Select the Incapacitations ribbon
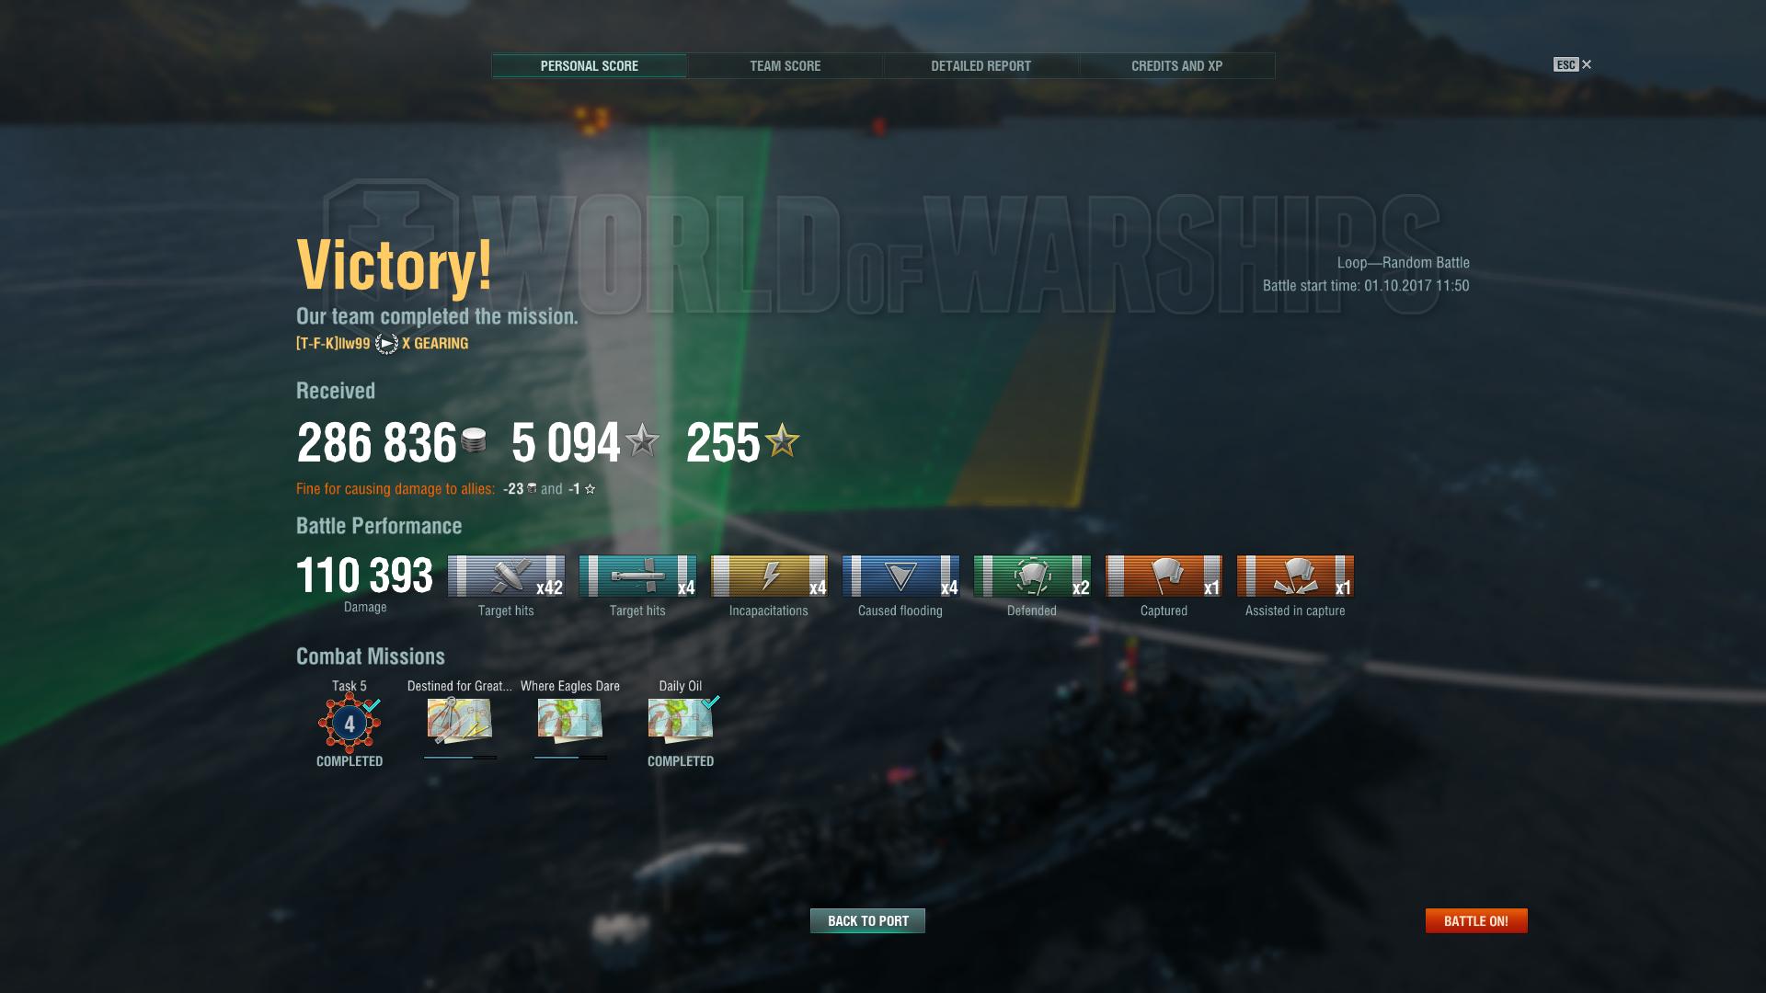Screen dimensions: 1766x993 [x=769, y=576]
